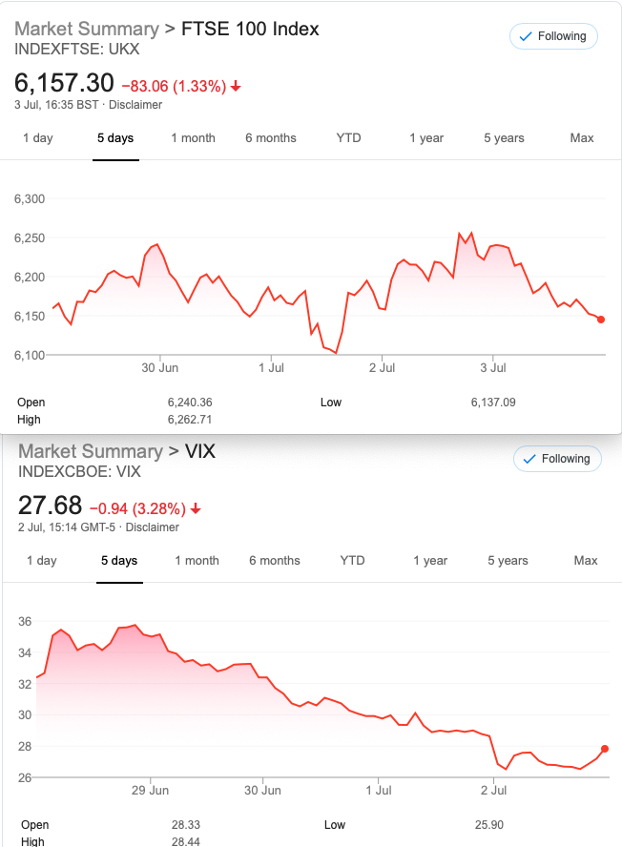Switch FTSE chart to 1 month tab

193,138
